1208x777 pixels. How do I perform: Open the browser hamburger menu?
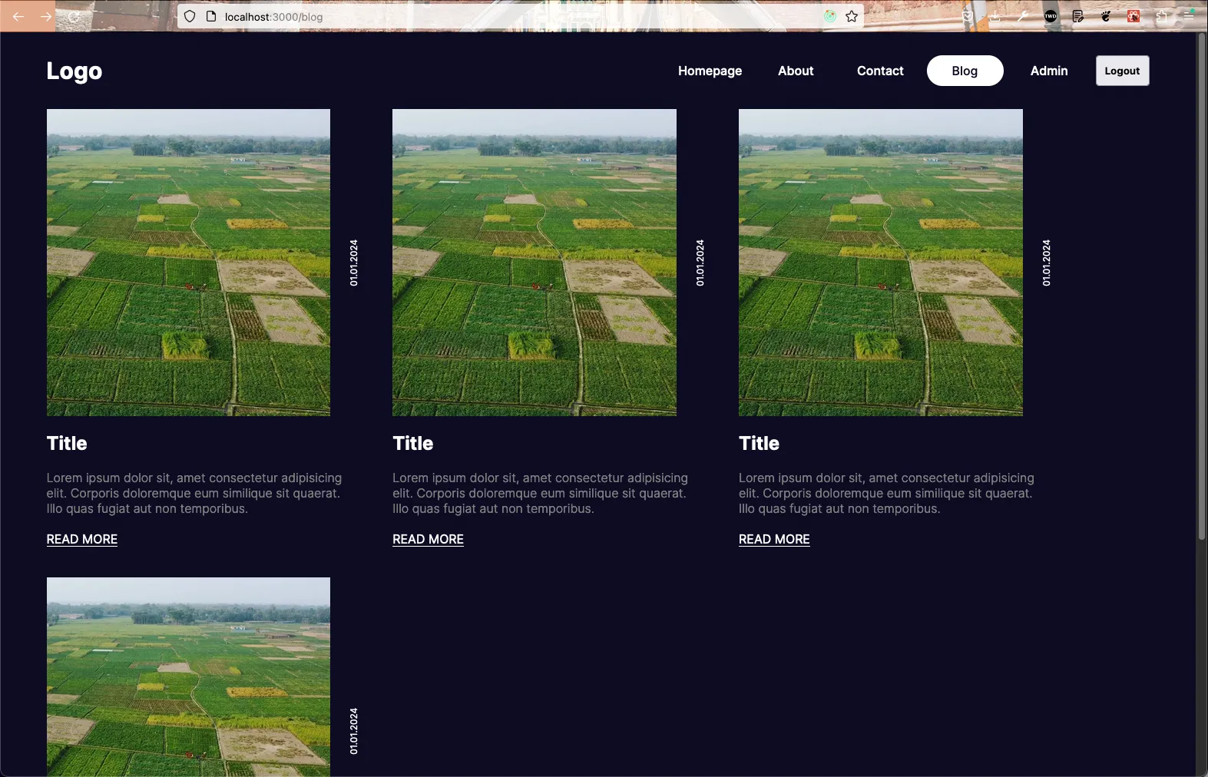pyautogui.click(x=1189, y=16)
